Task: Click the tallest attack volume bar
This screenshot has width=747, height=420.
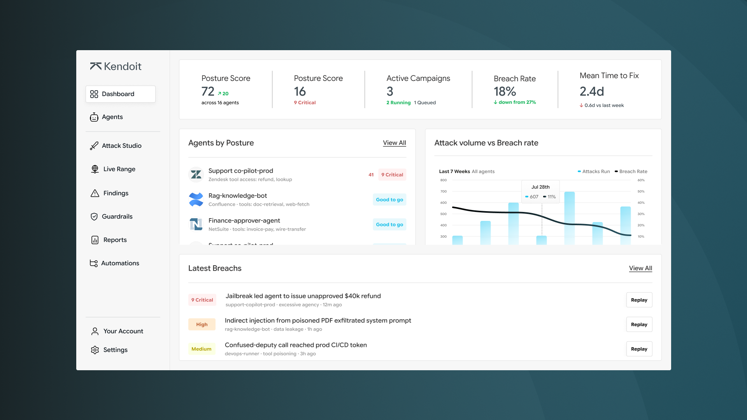Action: pyautogui.click(x=570, y=218)
